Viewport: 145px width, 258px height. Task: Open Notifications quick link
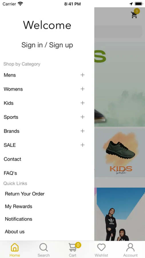(19, 219)
